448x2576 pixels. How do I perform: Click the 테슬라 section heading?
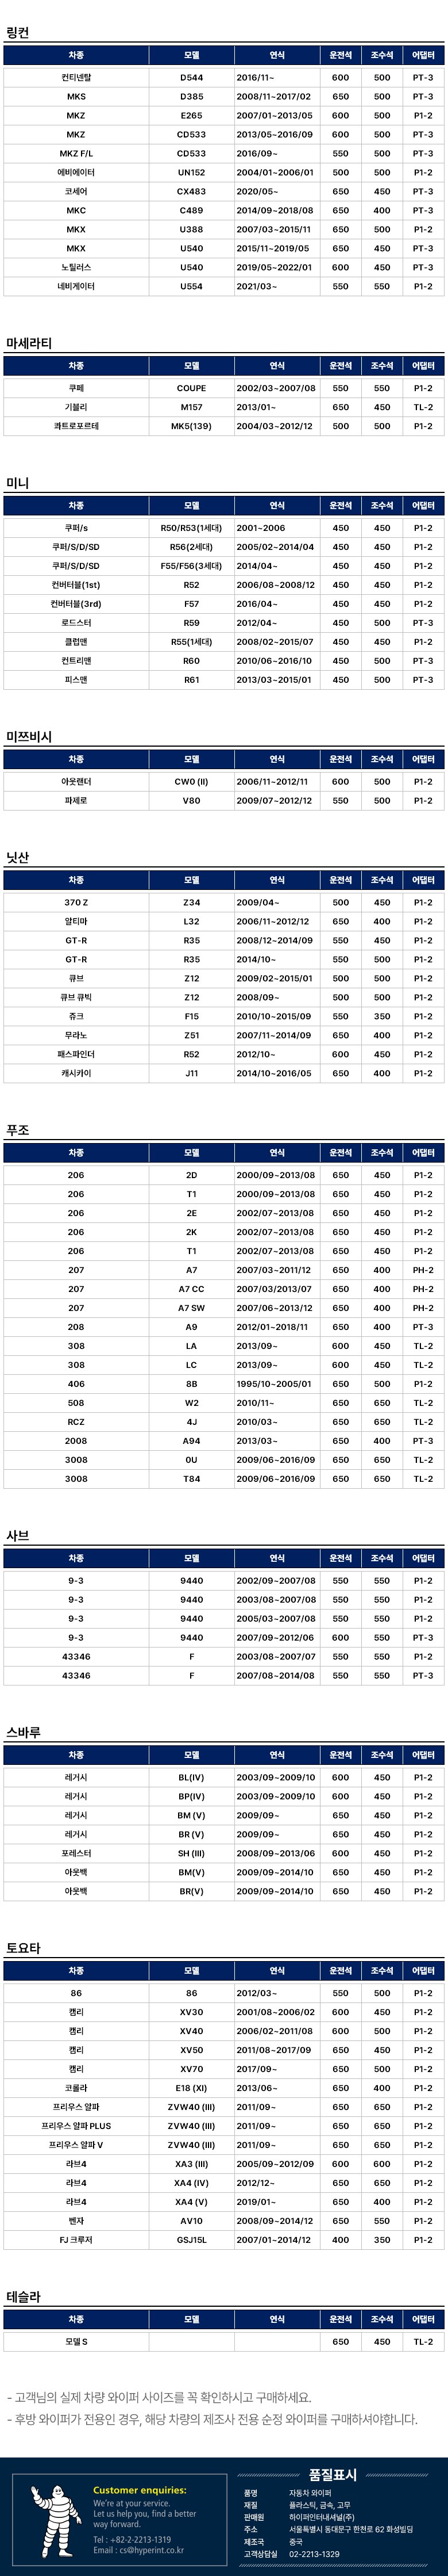(x=24, y=2297)
